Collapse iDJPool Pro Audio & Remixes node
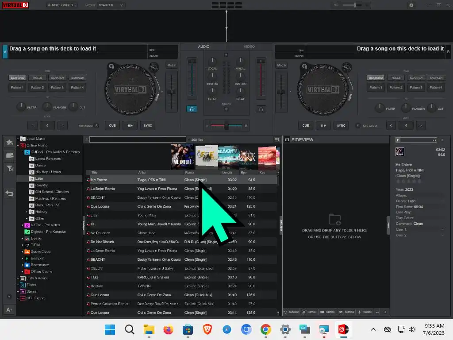 click(22, 152)
